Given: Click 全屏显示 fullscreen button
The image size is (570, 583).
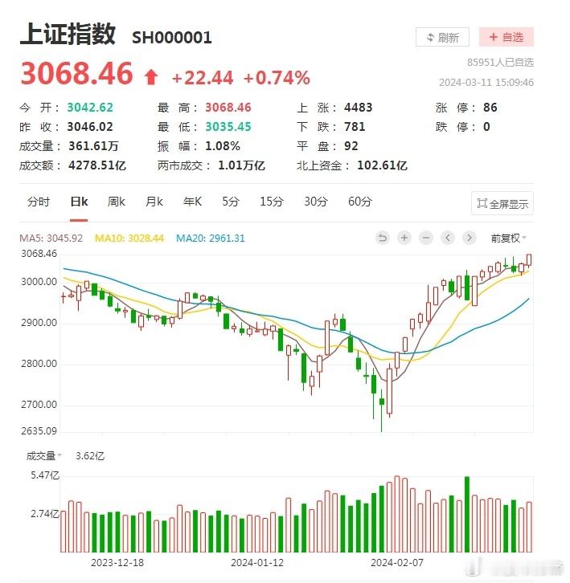Looking at the screenshot, I should point(502,203).
